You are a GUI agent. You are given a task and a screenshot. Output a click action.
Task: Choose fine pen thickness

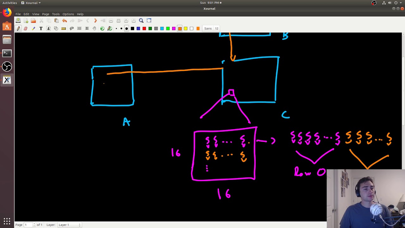click(116, 28)
